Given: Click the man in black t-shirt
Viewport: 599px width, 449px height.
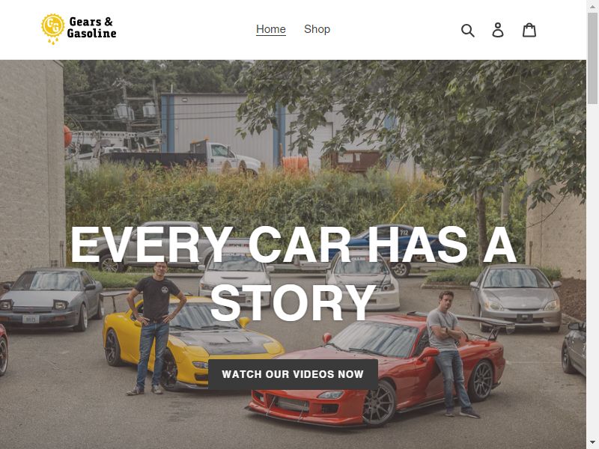Looking at the screenshot, I should (156, 328).
